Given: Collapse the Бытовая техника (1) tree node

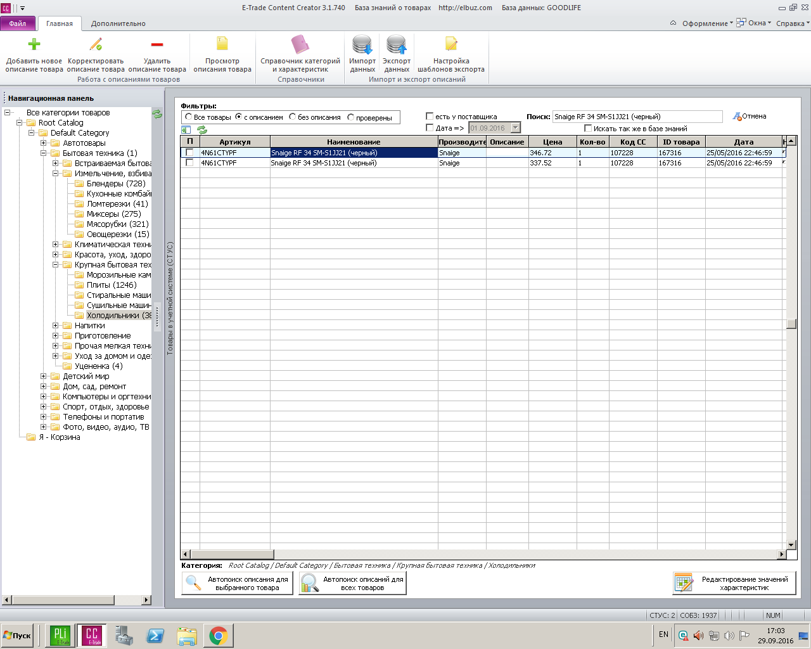Looking at the screenshot, I should point(44,153).
